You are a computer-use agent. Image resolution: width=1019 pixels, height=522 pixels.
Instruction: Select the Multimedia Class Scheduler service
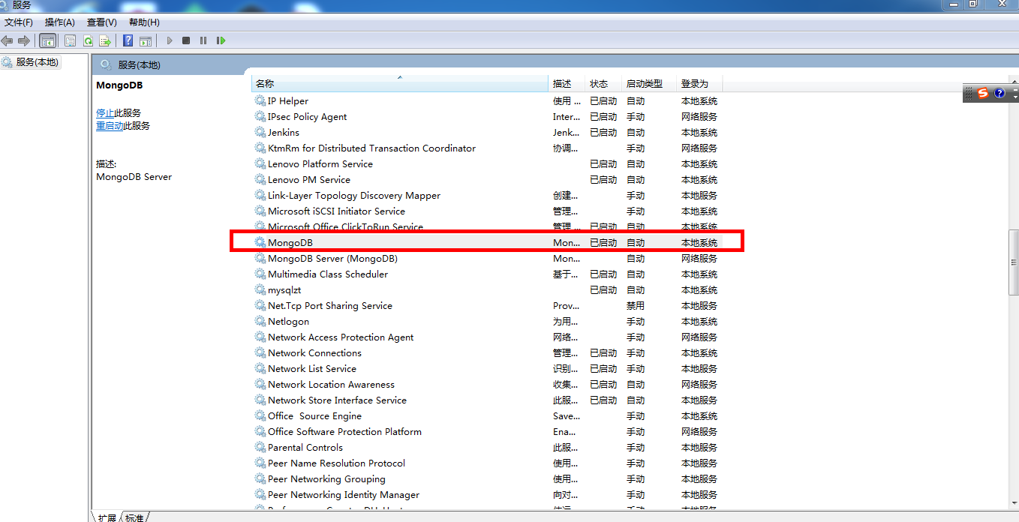[486, 274]
